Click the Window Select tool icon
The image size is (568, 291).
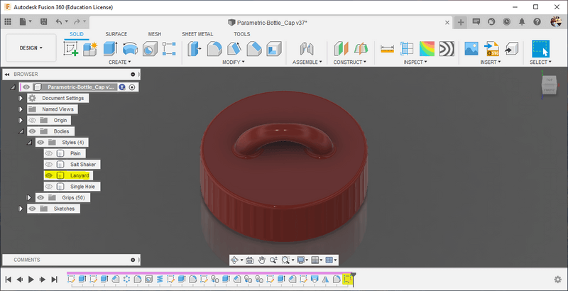point(540,48)
